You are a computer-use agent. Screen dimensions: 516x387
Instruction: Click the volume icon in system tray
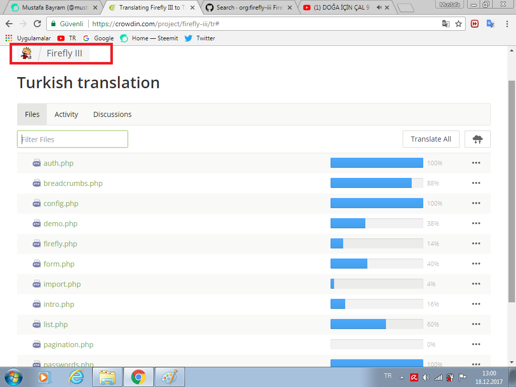coord(426,377)
